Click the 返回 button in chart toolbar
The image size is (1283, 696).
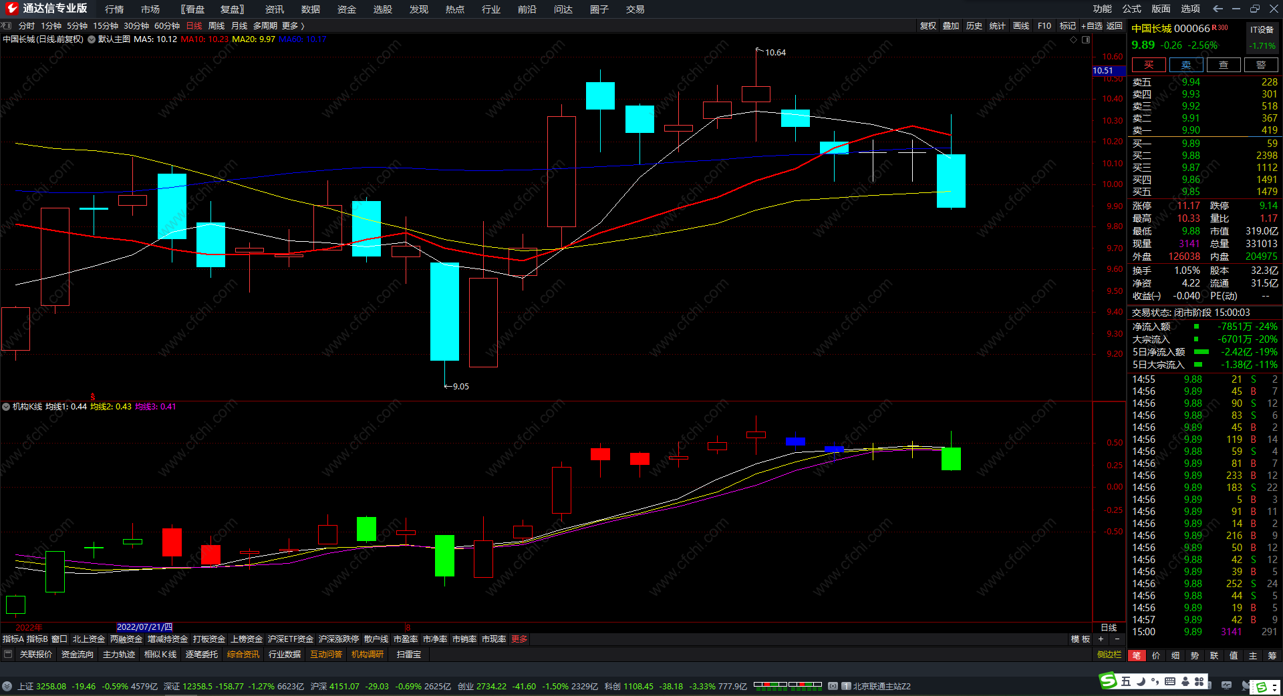[x=1115, y=25]
